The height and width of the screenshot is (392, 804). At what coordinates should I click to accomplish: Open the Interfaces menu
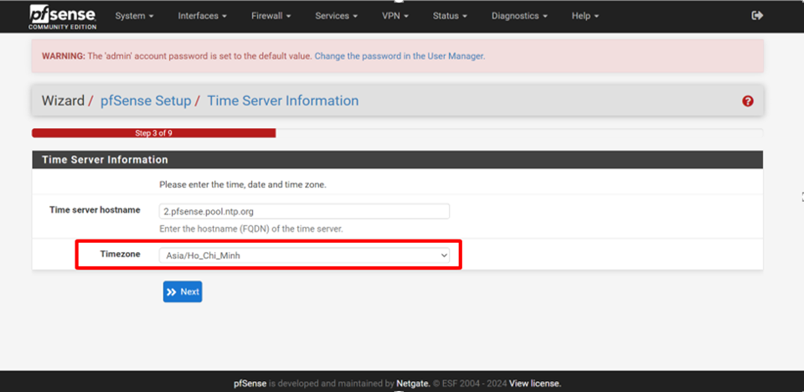click(202, 16)
